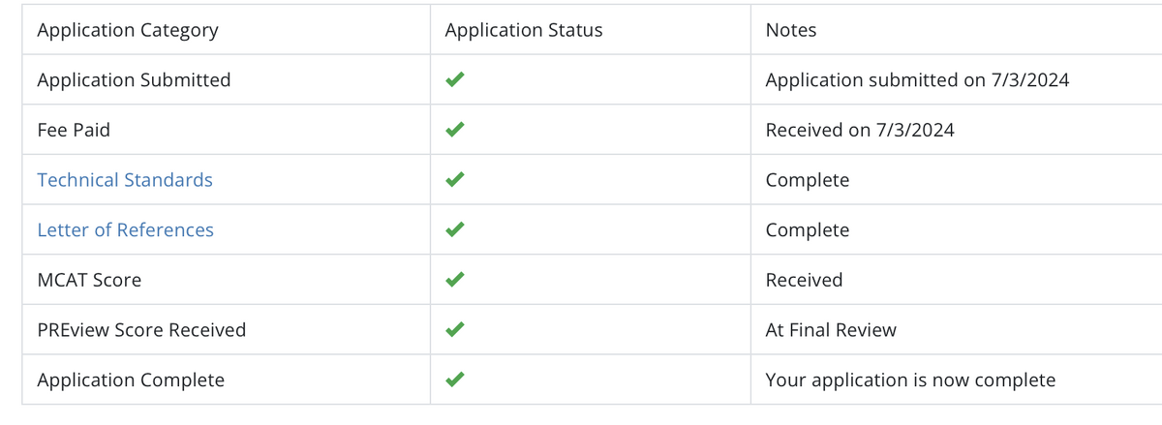Viewport: 1162px width, 425px height.
Task: Click the Application Complete green checkmark
Action: coord(454,380)
